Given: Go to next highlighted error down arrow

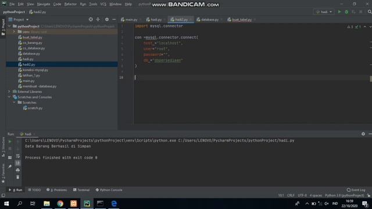Looking at the screenshot, I should tap(370, 27).
